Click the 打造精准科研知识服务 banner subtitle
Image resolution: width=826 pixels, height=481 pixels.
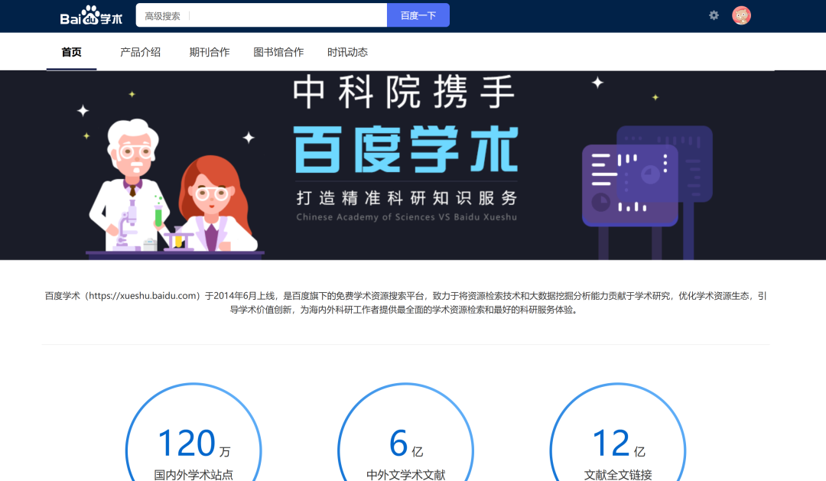[x=407, y=198]
